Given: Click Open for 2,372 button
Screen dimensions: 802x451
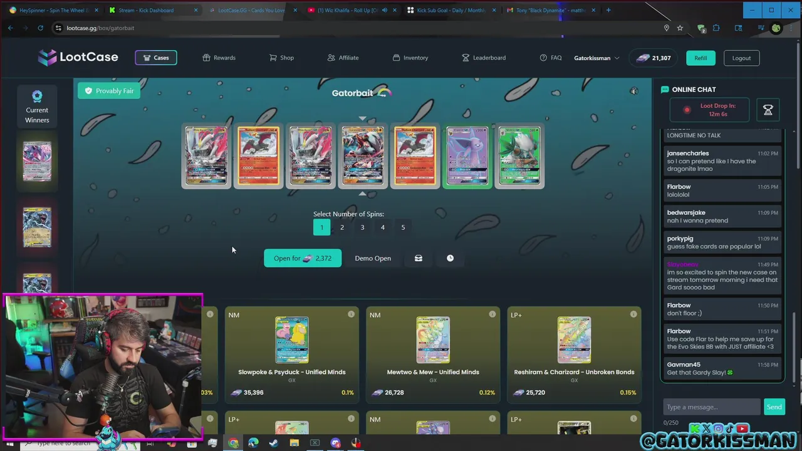Looking at the screenshot, I should [x=303, y=258].
